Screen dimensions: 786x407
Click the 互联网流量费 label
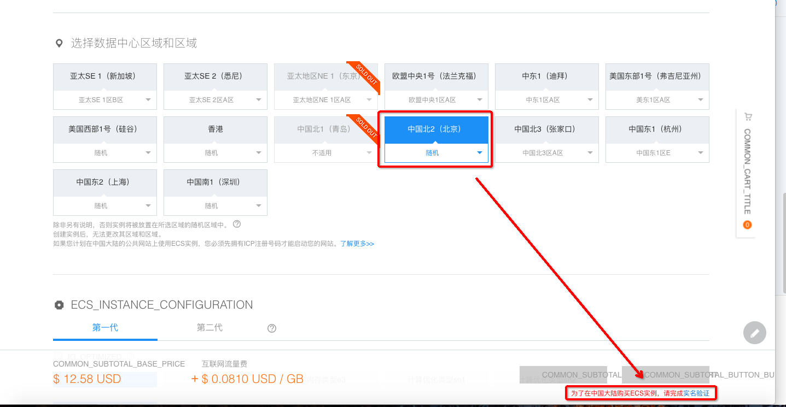[x=224, y=364]
